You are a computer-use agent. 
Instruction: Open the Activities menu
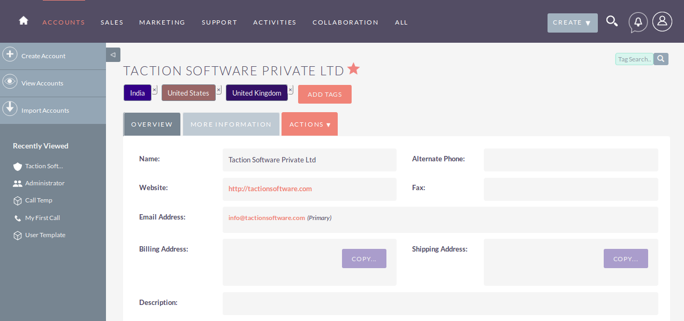click(x=275, y=22)
